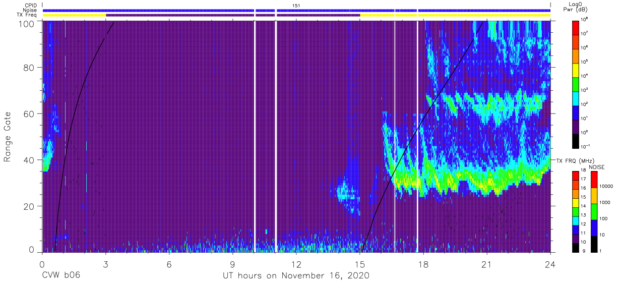Click the blue Noise indicator bar above plot

[x=296, y=10]
